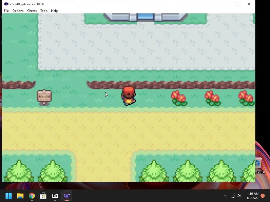270x202 pixels.
Task: Open Microsoft Store from the taskbar
Action: tap(44, 196)
